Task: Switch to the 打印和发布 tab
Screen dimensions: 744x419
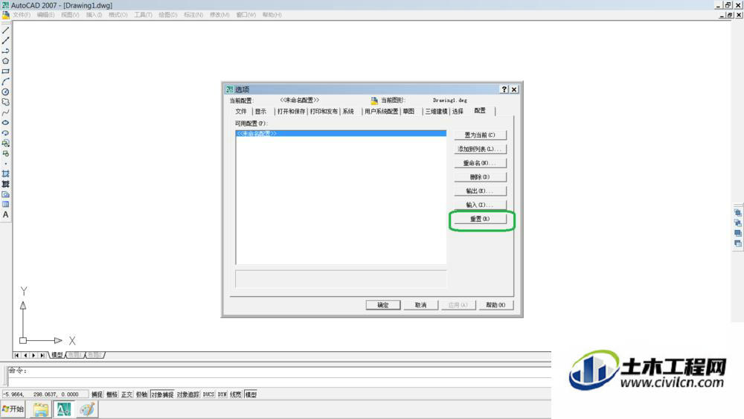Action: click(324, 112)
